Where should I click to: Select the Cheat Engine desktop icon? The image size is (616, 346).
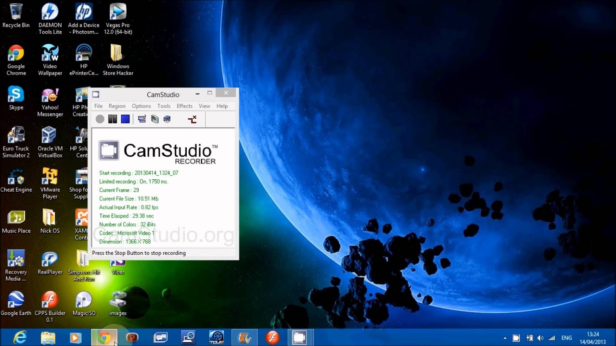click(16, 181)
